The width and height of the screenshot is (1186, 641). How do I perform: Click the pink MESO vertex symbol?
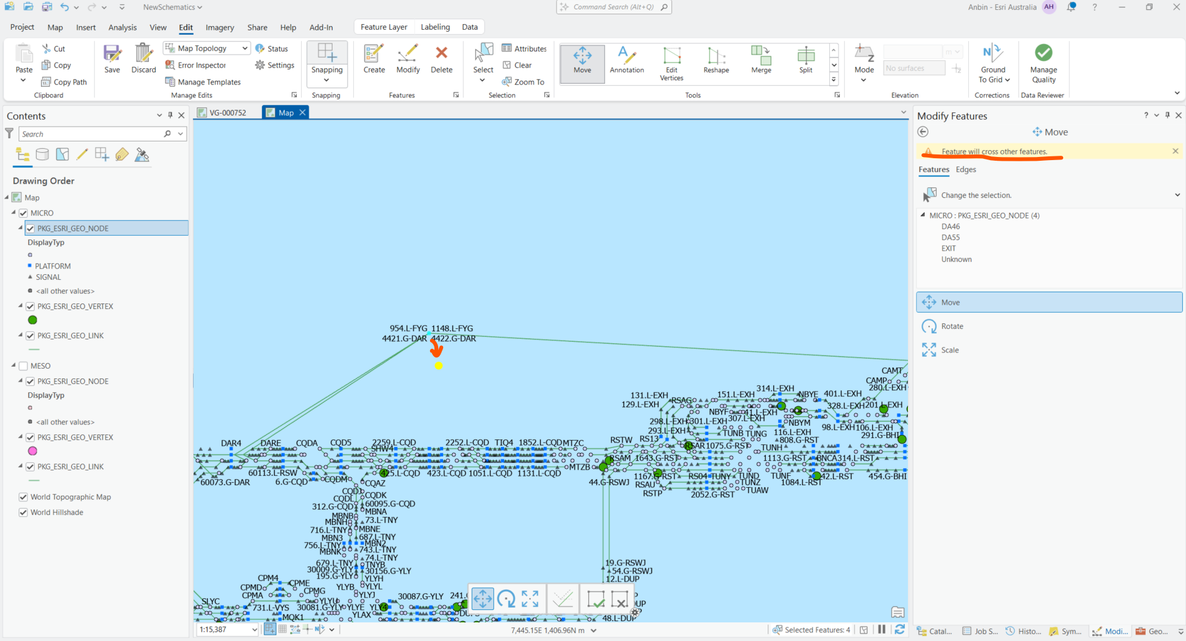32,451
